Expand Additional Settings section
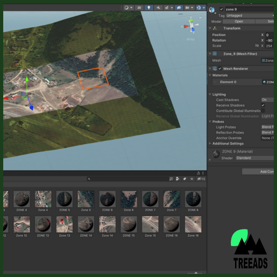The image size is (277, 277). click(x=228, y=144)
